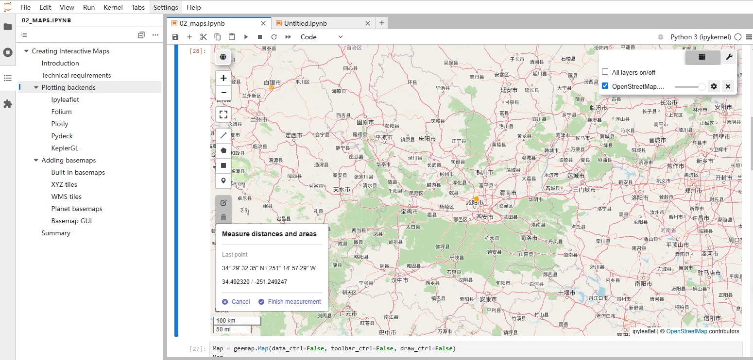Viewport: 753px width, 360px height.
Task: Open a new launcher tab with plus
Action: coord(382,23)
